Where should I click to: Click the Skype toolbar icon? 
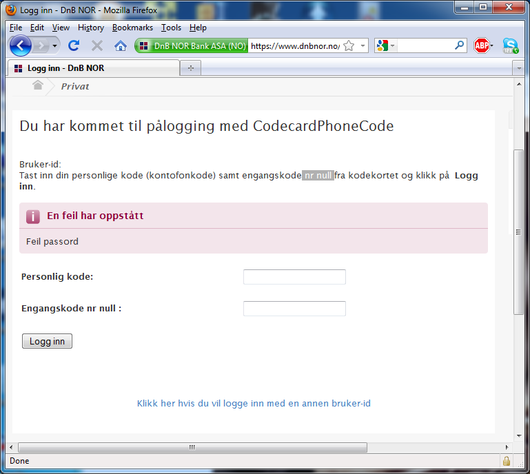coord(510,45)
